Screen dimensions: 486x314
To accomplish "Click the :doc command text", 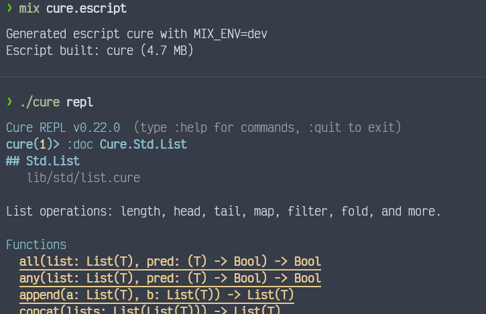I will pyautogui.click(x=80, y=145).
